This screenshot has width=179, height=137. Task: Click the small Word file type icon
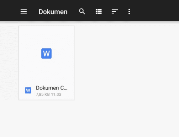click(28, 90)
